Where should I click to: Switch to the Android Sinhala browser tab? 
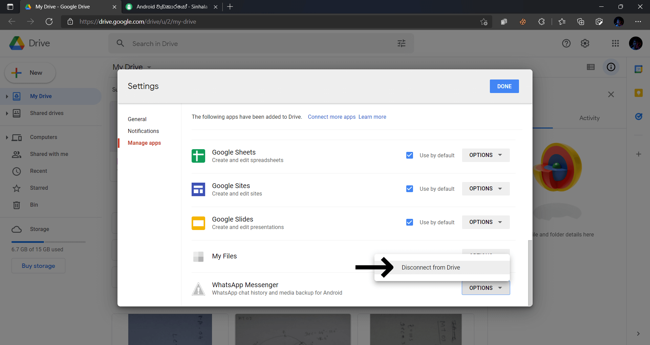coord(172,7)
